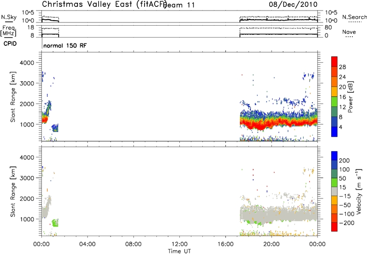Image resolution: width=367 pixels, height=254 pixels.
Task: Click '1000' tick on velocity panel range axis
Action: pyautogui.click(x=27, y=219)
